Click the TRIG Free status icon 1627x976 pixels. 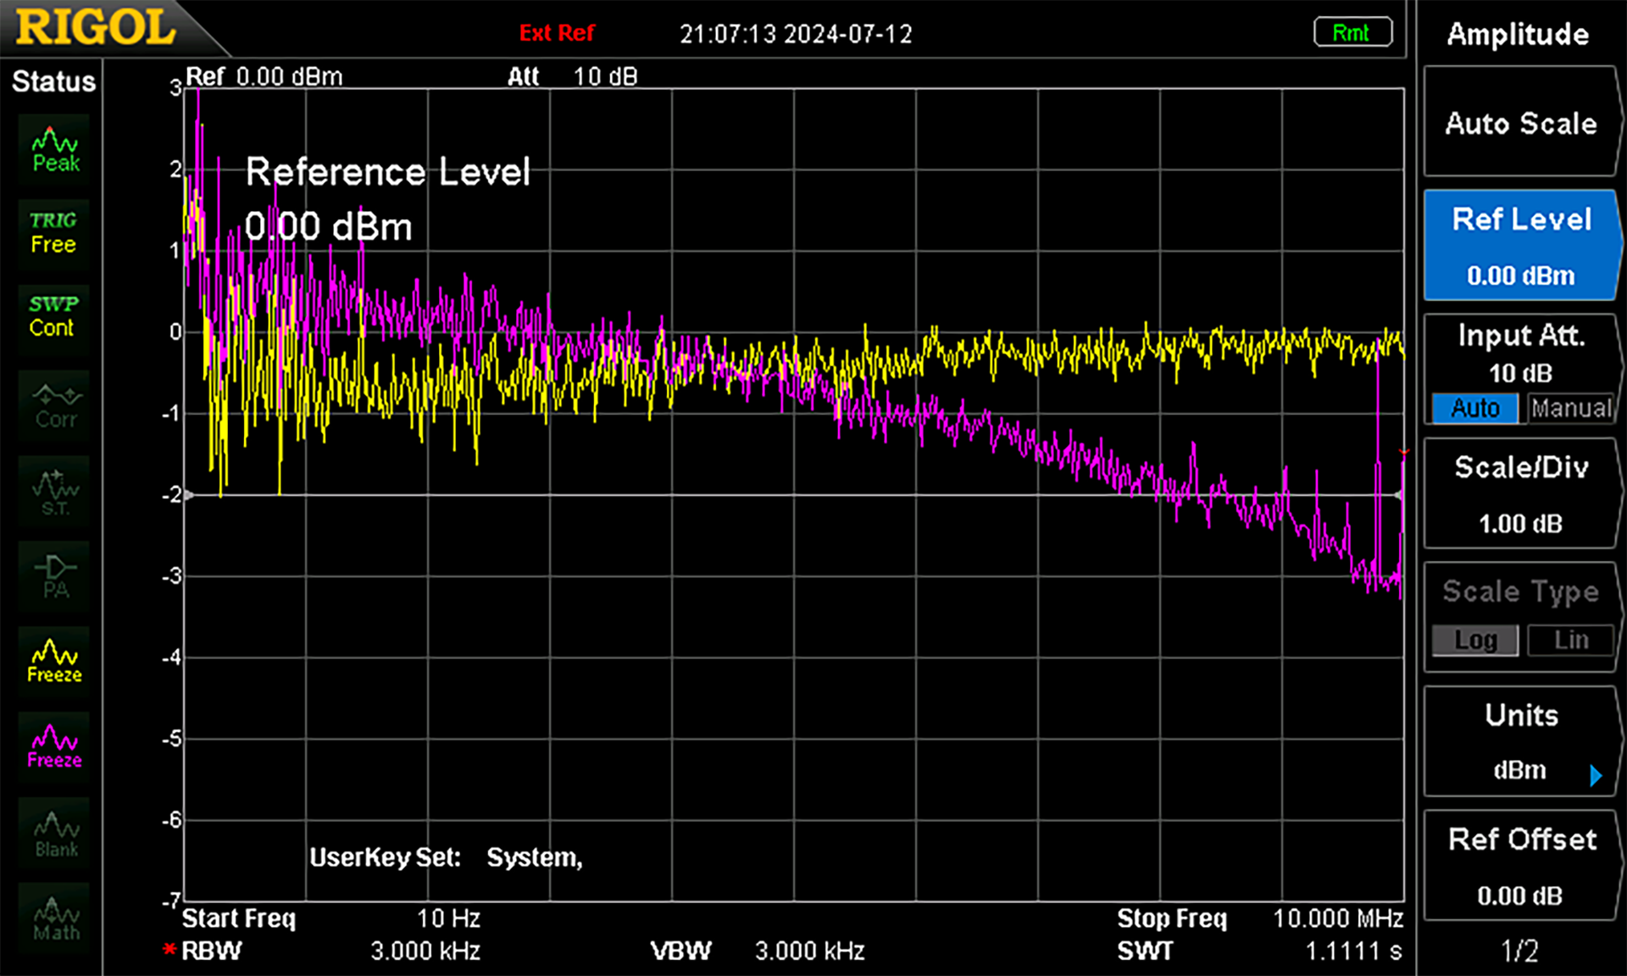tap(54, 233)
